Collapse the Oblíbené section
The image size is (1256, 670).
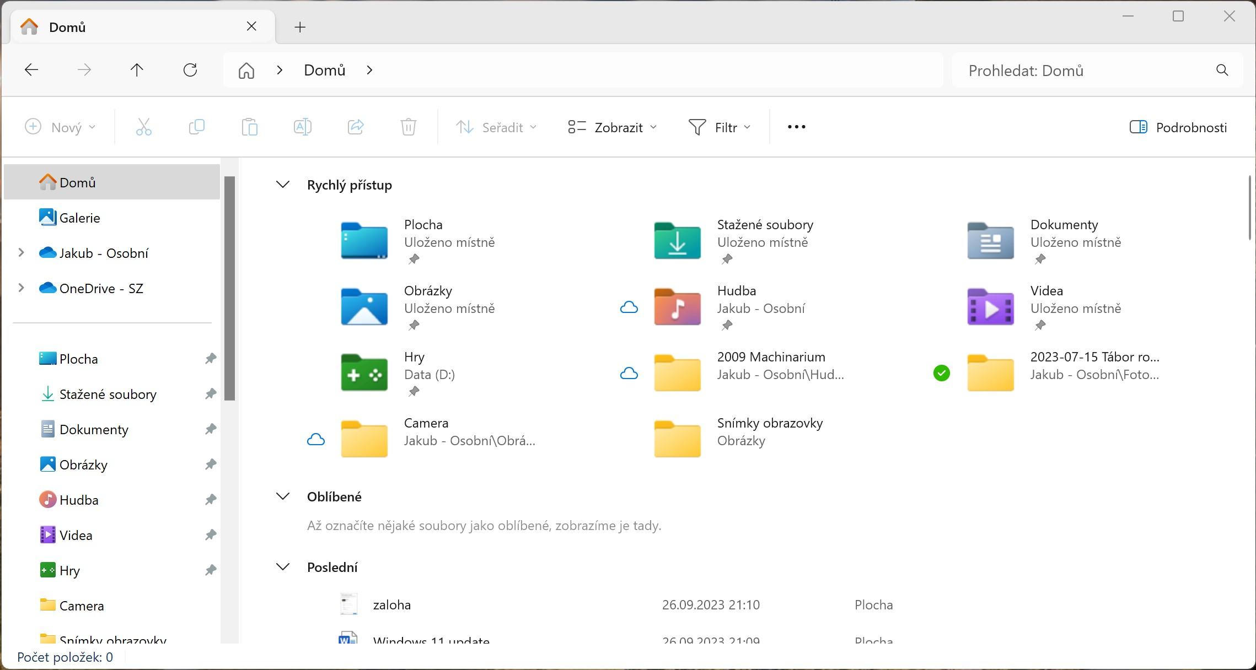click(x=283, y=496)
